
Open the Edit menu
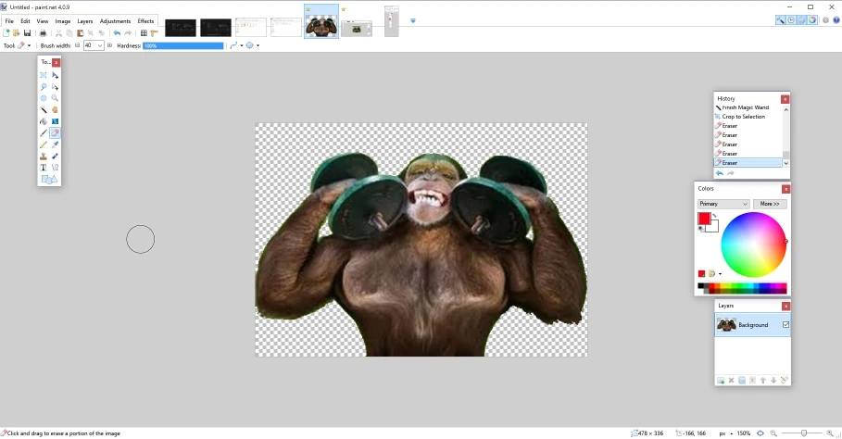pyautogui.click(x=25, y=21)
